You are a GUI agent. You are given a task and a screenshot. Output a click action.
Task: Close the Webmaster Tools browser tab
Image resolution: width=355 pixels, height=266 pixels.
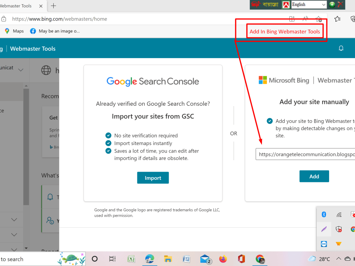coord(41,6)
